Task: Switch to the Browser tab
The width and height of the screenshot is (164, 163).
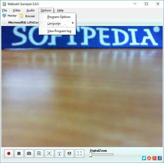Action: (28, 16)
